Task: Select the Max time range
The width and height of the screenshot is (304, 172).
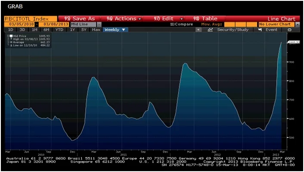Action: (x=96, y=30)
